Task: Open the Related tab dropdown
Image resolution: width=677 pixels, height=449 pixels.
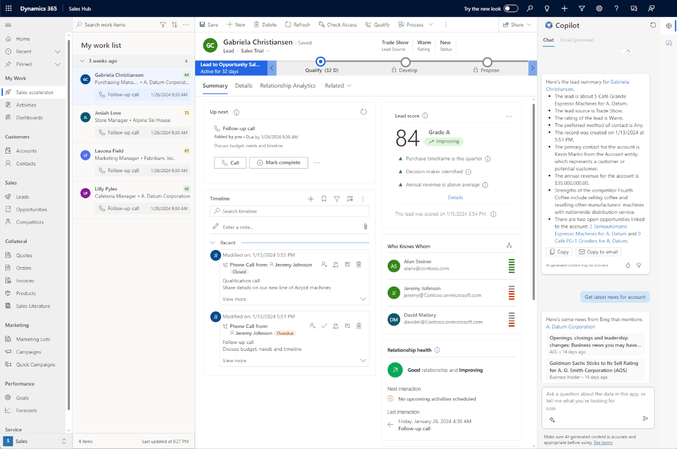Action: [x=338, y=85]
